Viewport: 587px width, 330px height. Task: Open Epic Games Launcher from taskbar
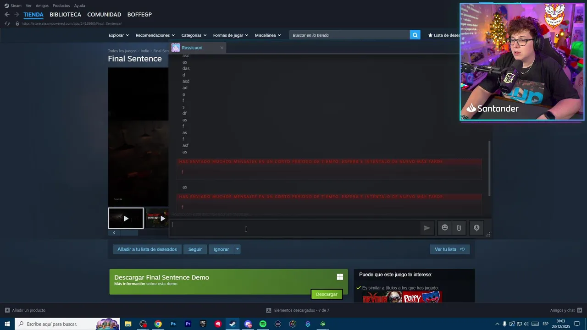tap(203, 324)
